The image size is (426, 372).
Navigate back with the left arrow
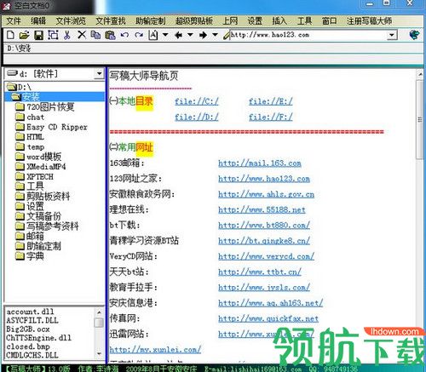click(x=178, y=35)
